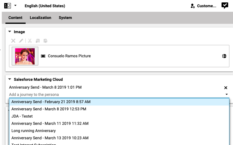Select the Content tab
The image size is (233, 145).
[15, 18]
